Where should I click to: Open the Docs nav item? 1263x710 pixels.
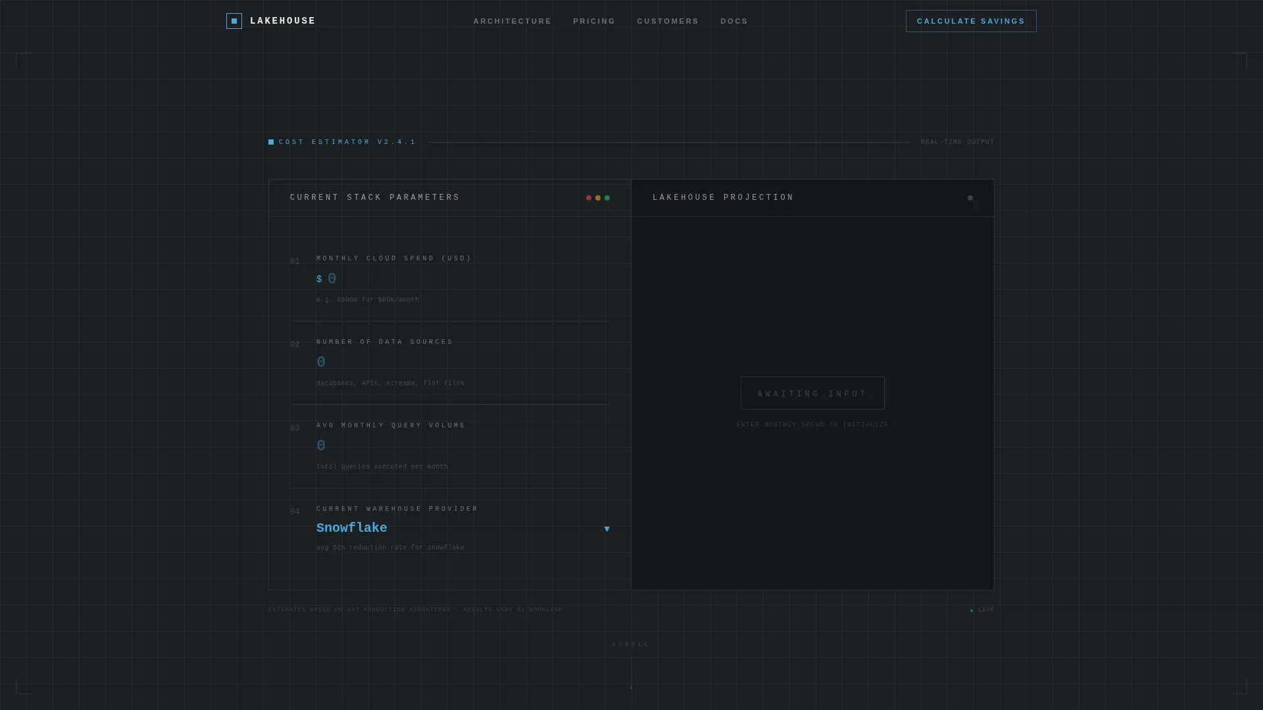pos(734,21)
